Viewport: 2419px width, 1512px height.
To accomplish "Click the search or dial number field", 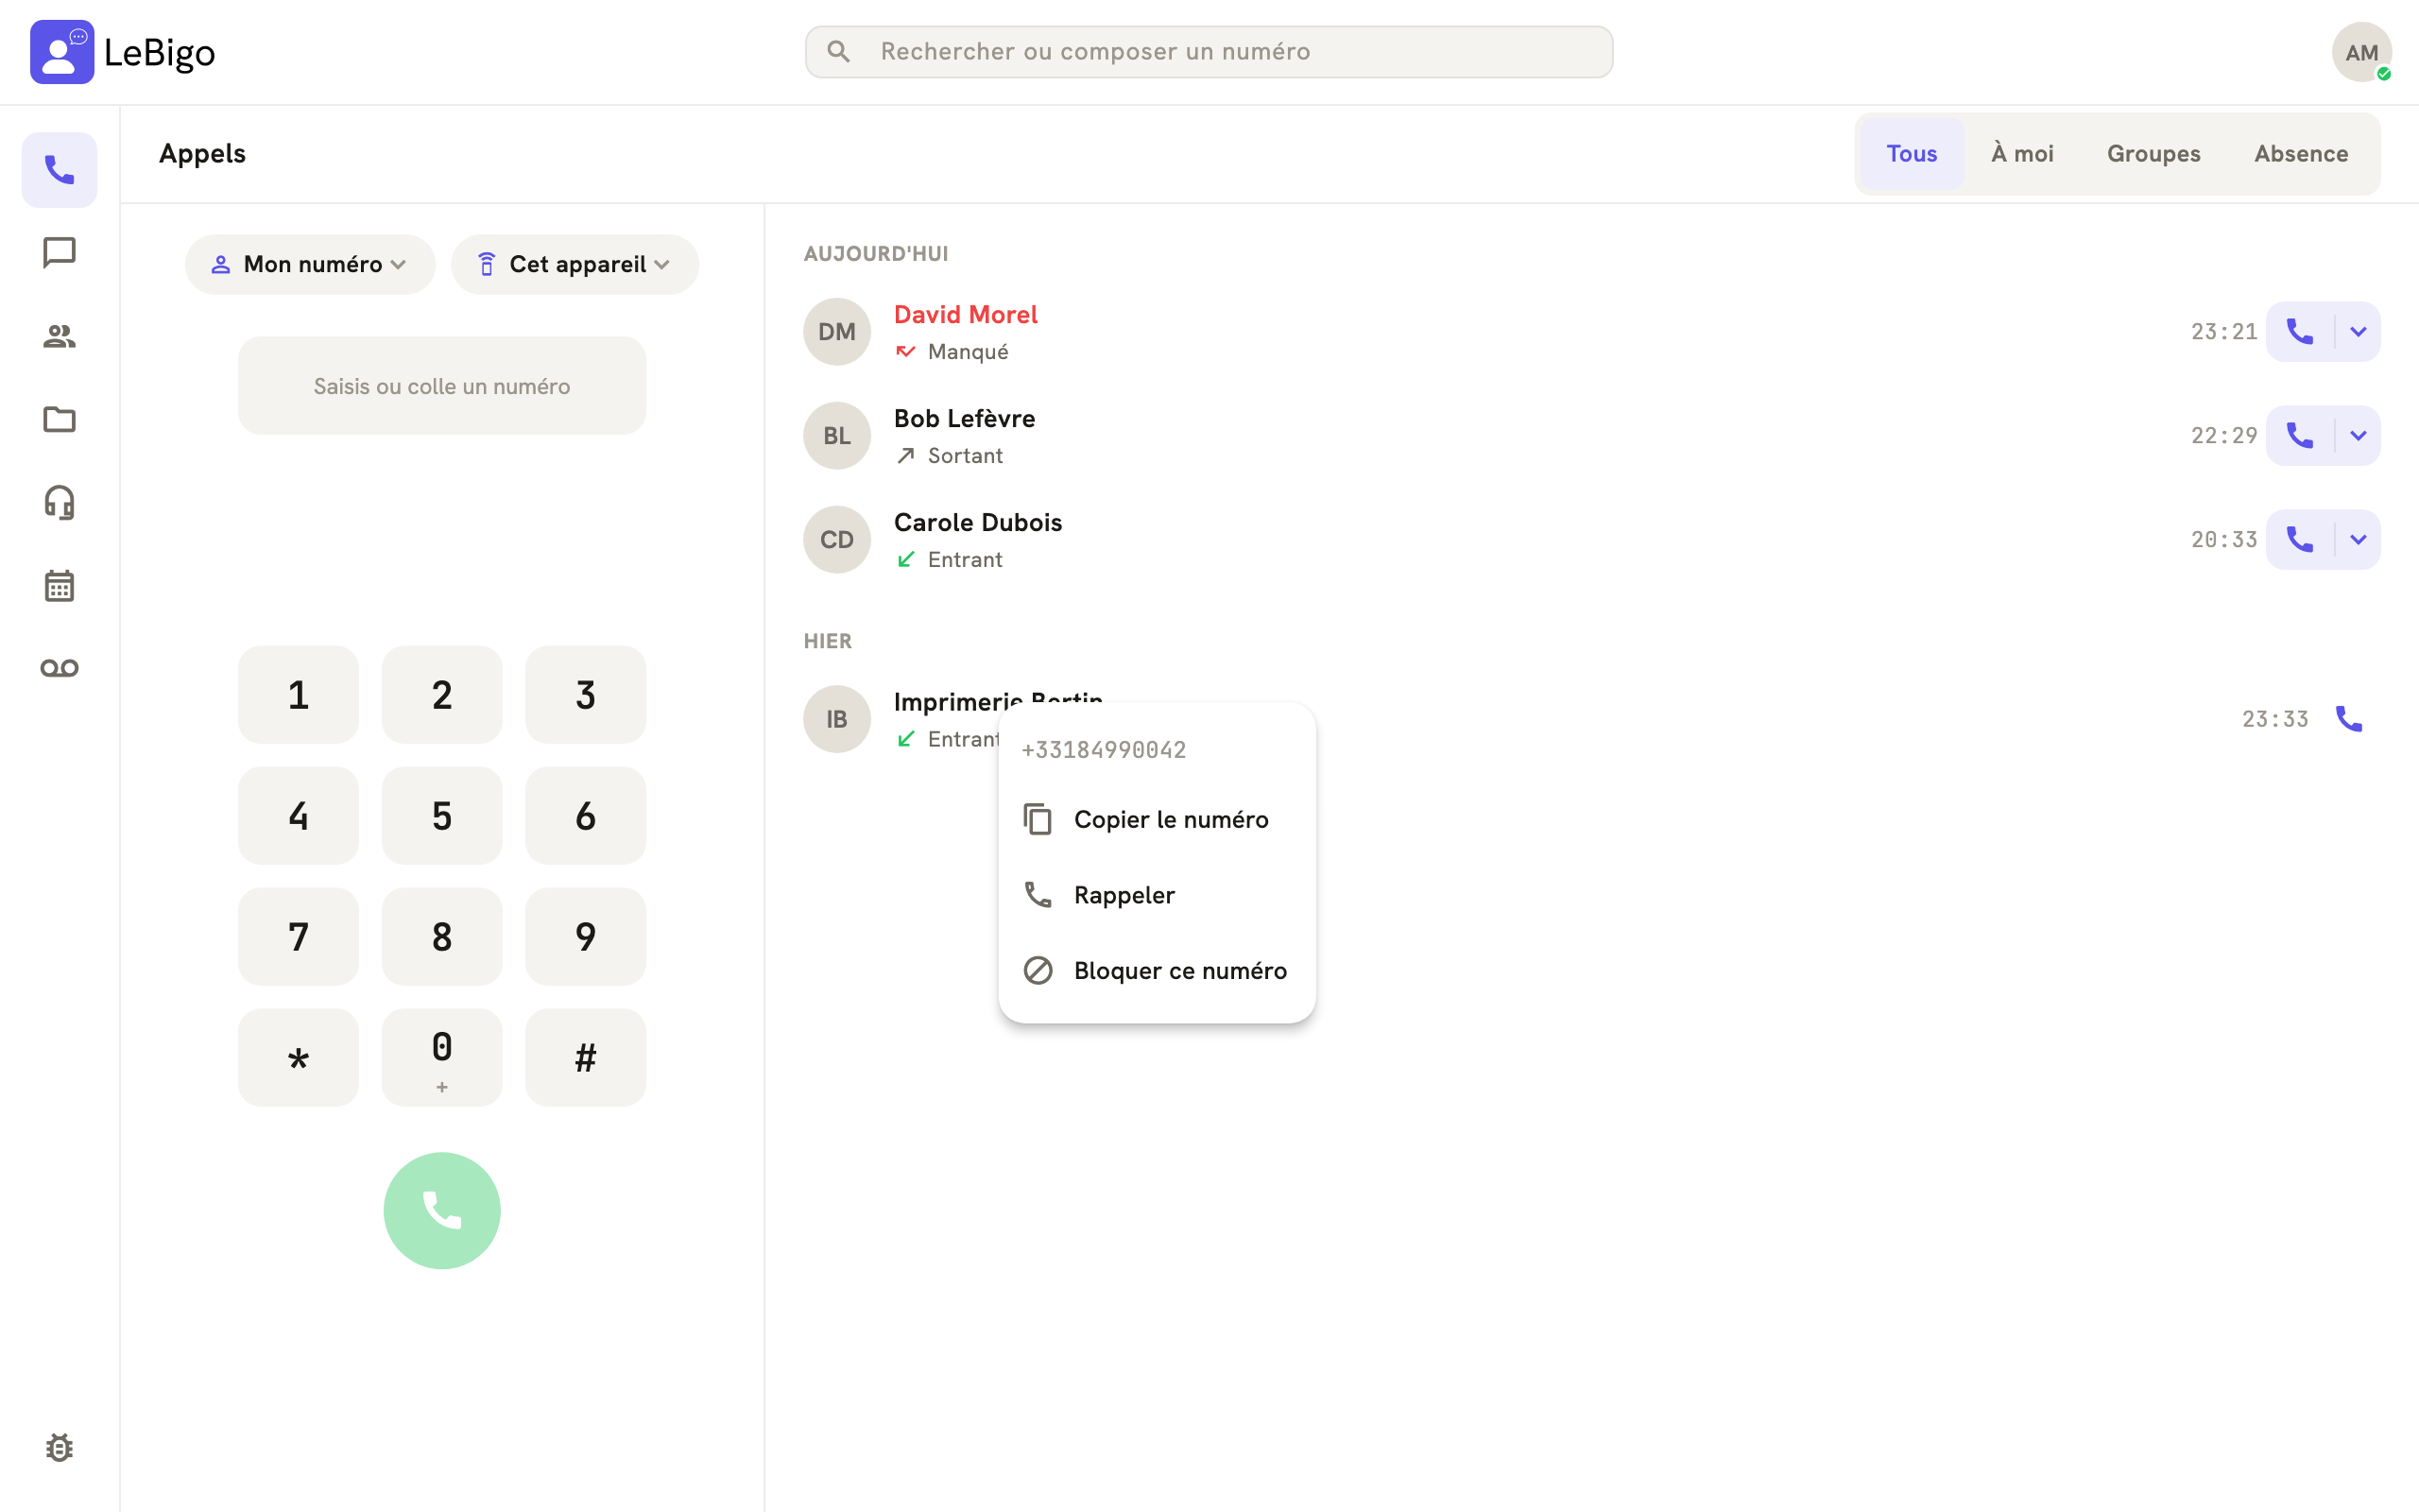I will click(x=1209, y=51).
